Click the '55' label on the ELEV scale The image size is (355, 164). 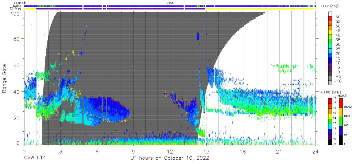coord(338,21)
